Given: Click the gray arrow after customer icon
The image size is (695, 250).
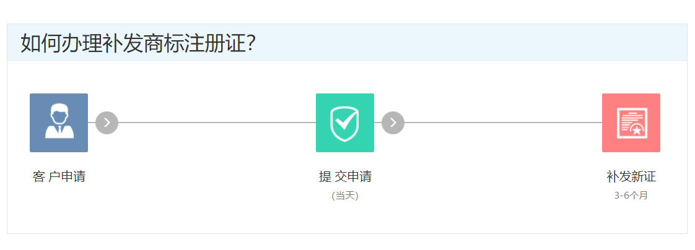Looking at the screenshot, I should [107, 123].
